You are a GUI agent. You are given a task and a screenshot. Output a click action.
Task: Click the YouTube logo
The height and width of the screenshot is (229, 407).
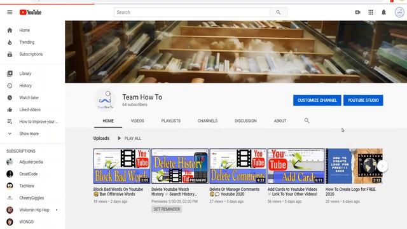click(31, 12)
